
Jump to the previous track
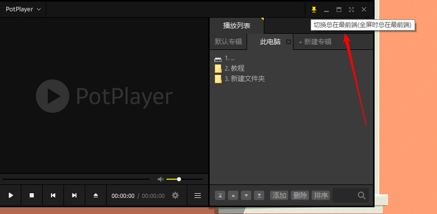[53, 195]
